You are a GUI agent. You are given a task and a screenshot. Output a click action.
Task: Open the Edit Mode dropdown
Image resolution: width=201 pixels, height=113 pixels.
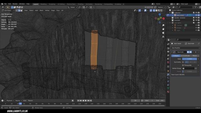click(8, 10)
